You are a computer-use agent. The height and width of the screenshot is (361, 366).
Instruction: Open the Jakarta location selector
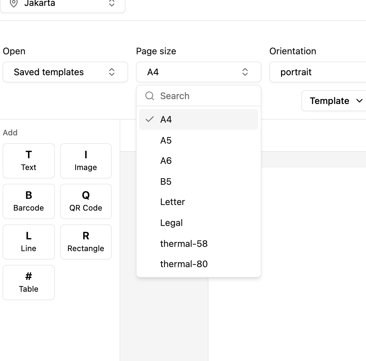[63, 5]
